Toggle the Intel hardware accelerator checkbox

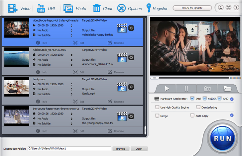[192, 99]
